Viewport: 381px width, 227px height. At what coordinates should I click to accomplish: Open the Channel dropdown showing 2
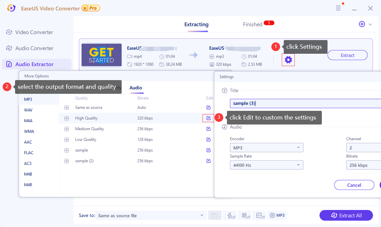(364, 148)
